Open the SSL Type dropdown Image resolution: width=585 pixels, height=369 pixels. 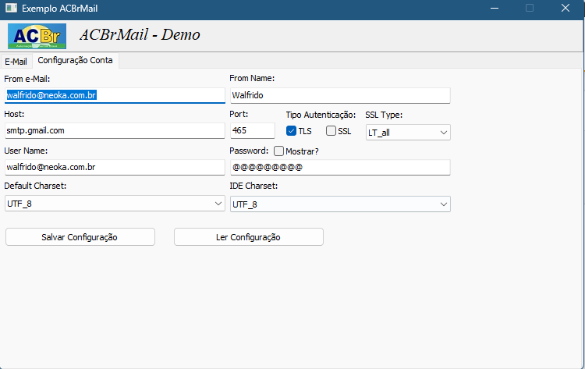tap(408, 133)
